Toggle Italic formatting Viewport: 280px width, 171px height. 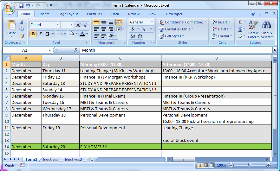tap(40, 34)
